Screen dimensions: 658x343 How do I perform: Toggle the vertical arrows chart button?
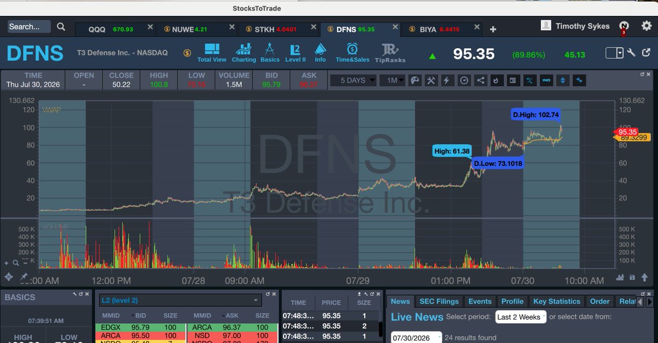[x=563, y=81]
